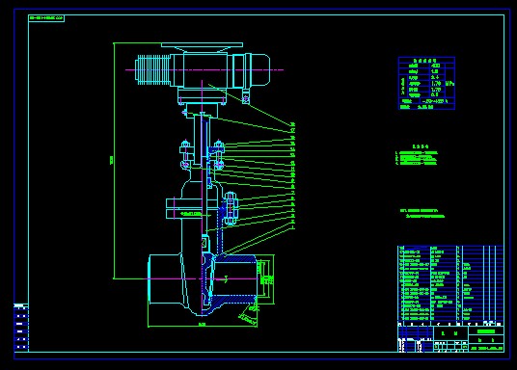
Task: Click the finned motor housing of actuator
Action: pos(153,69)
